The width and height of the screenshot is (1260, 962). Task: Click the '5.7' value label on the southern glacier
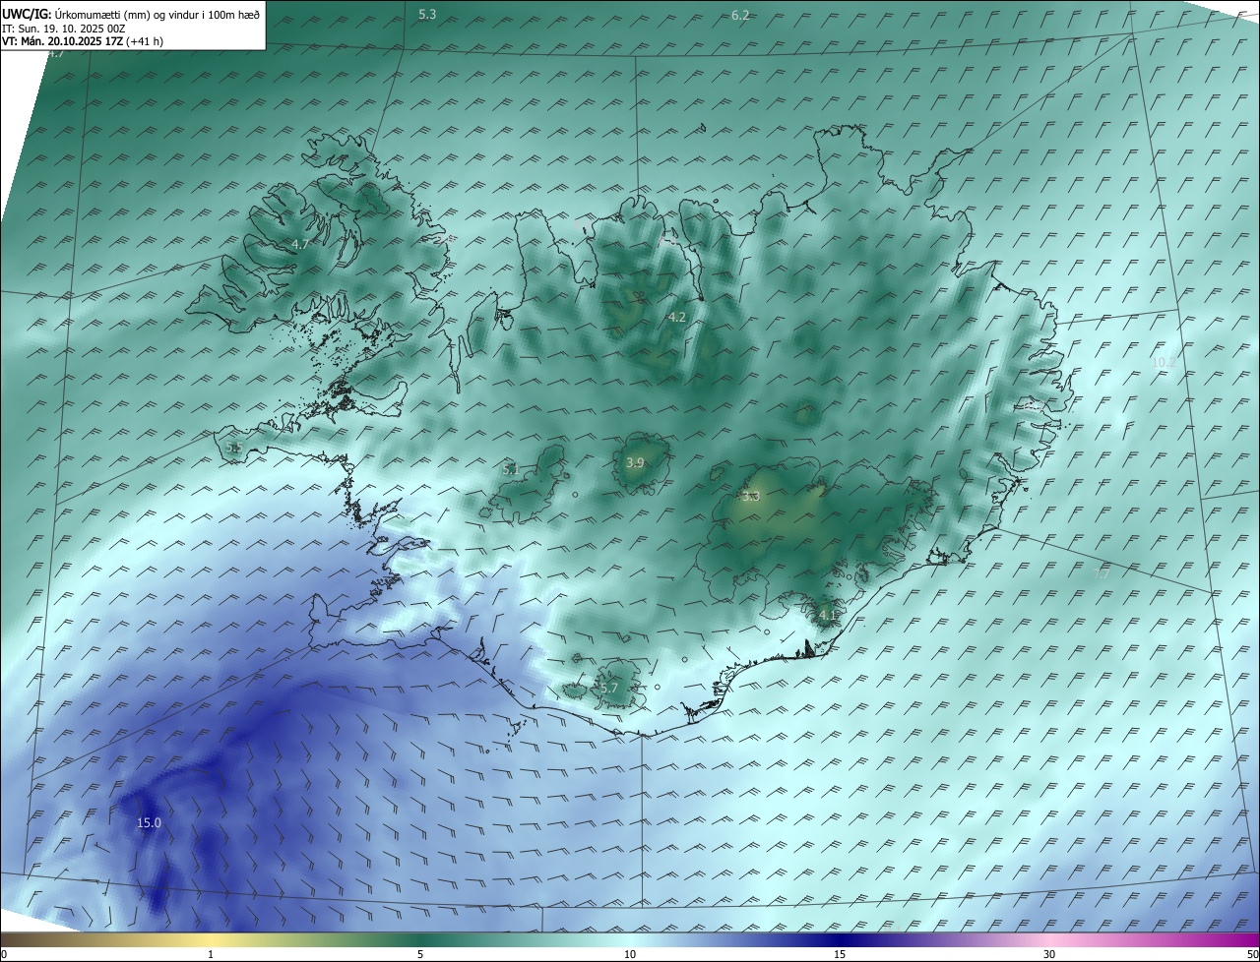(608, 688)
